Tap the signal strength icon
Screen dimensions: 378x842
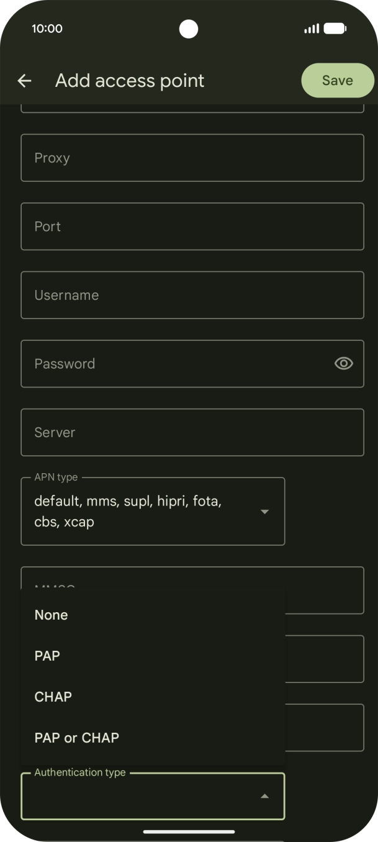(x=312, y=29)
